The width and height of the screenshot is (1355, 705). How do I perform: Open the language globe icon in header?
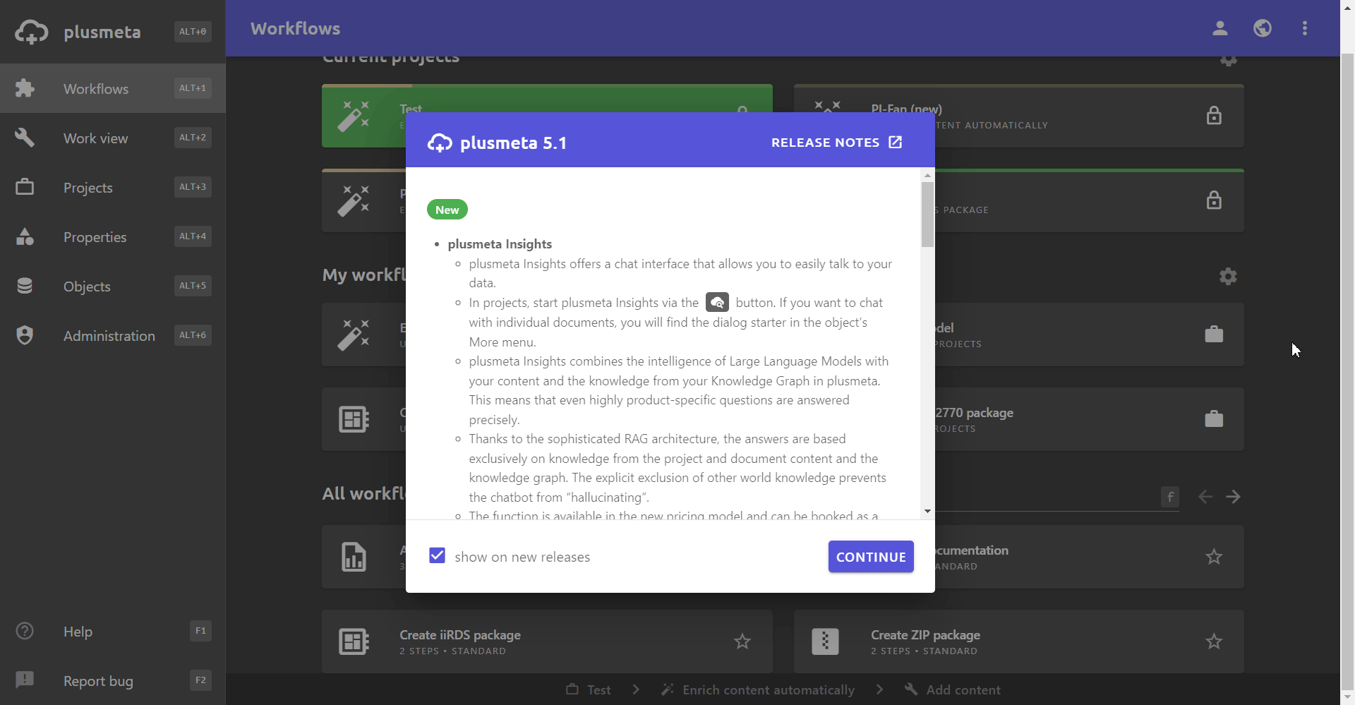[x=1263, y=28]
